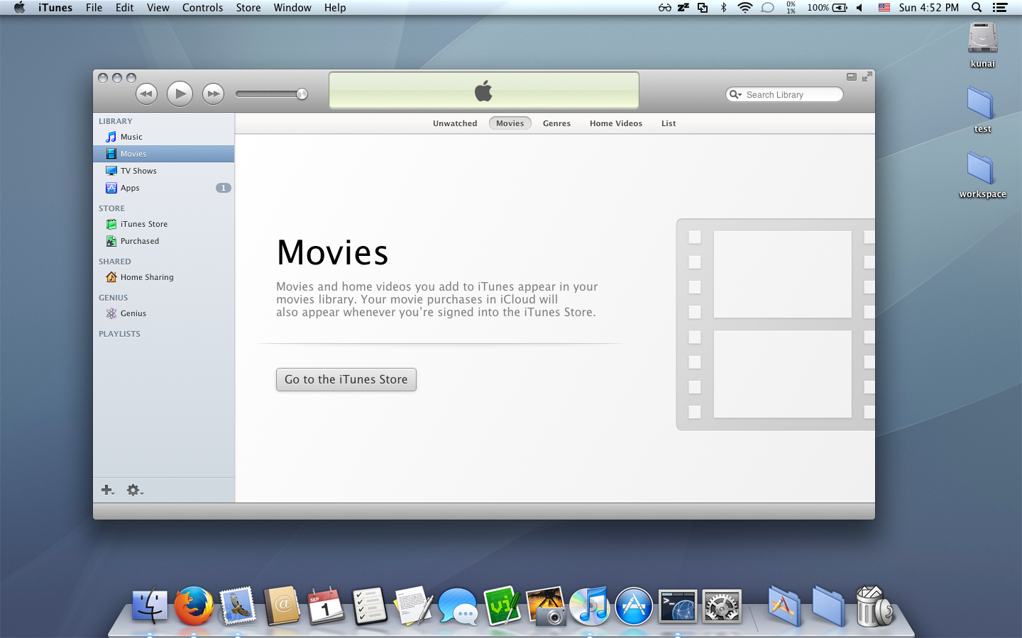1022x638 pixels.
Task: Click the fast-forward (next) button
Action: tap(213, 94)
